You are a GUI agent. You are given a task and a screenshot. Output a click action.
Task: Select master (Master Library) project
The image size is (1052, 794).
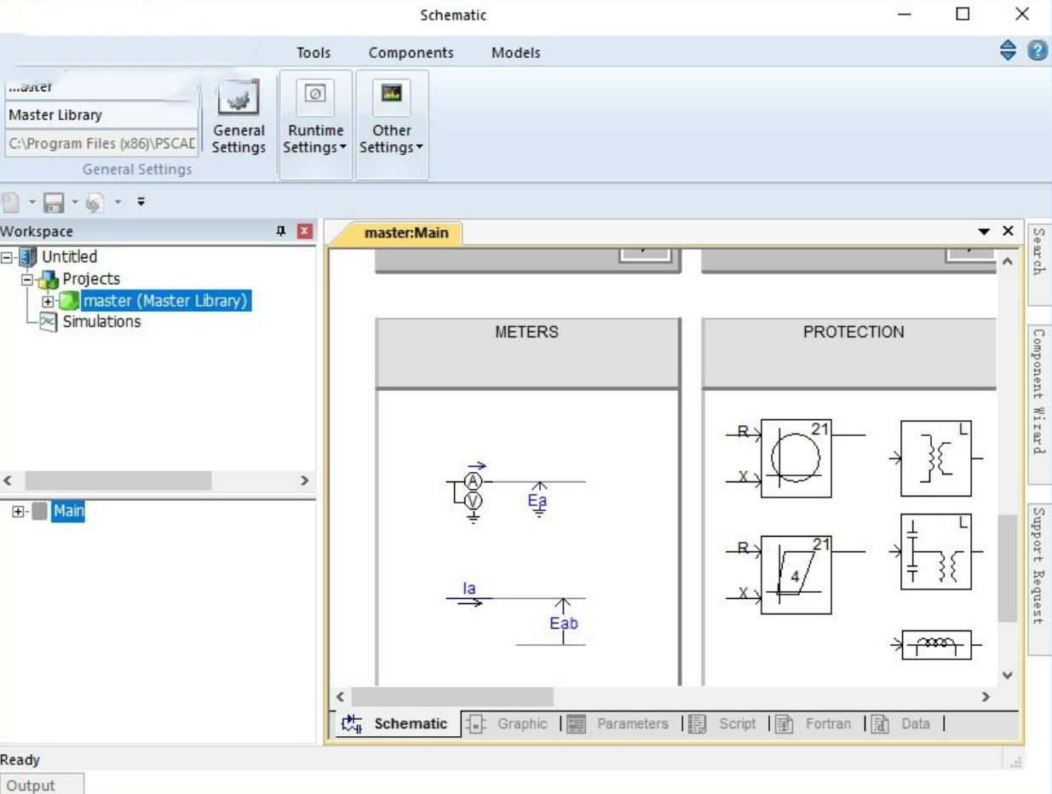(x=165, y=301)
